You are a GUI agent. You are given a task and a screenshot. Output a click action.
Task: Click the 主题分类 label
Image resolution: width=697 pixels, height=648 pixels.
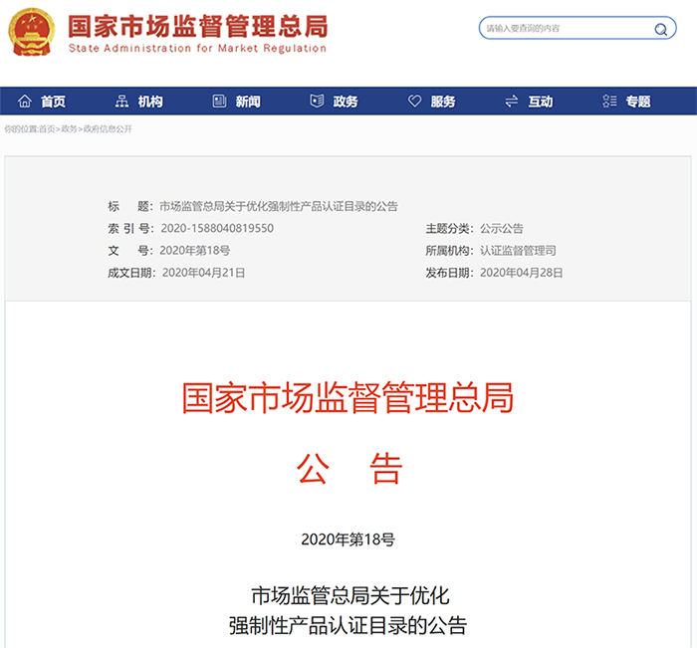point(449,229)
